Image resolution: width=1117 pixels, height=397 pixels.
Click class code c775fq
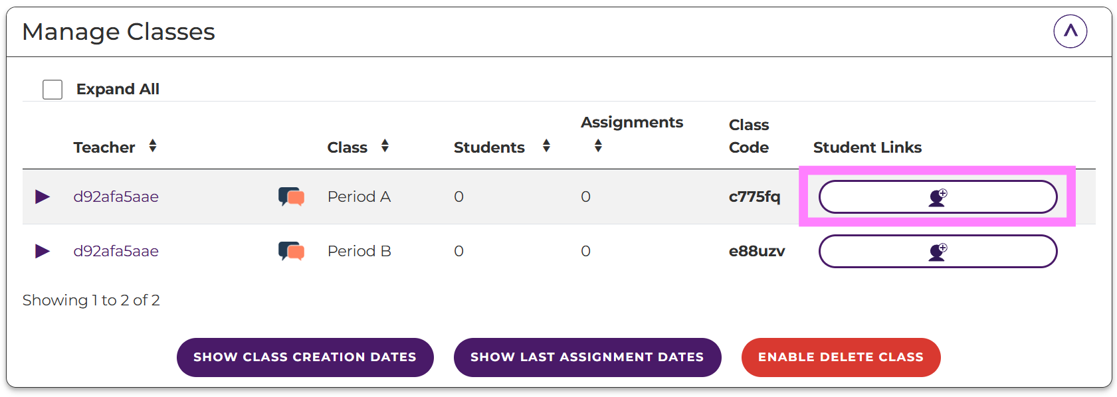(754, 197)
